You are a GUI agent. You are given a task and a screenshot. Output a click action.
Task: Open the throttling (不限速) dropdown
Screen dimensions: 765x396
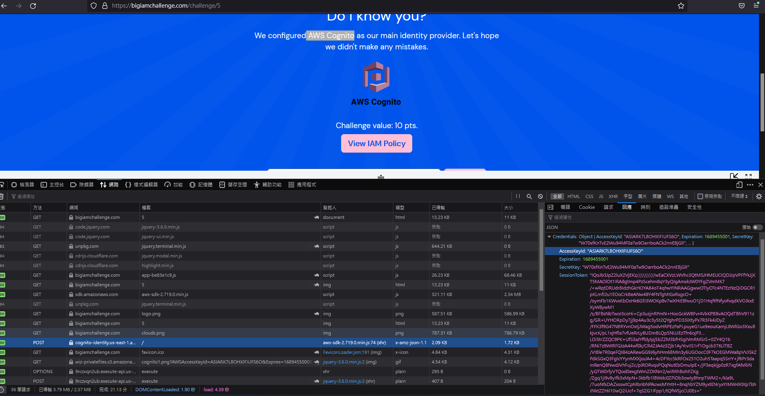click(x=739, y=196)
